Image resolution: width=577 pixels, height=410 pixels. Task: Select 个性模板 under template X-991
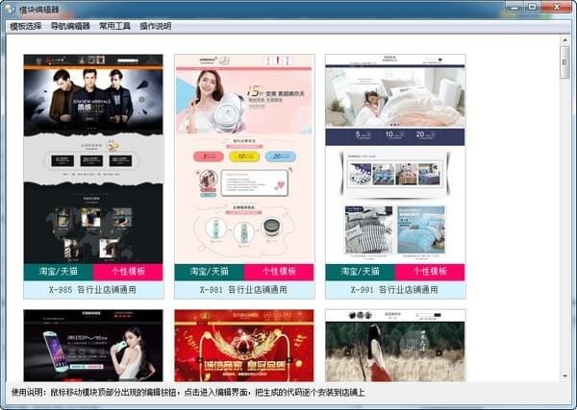431,272
